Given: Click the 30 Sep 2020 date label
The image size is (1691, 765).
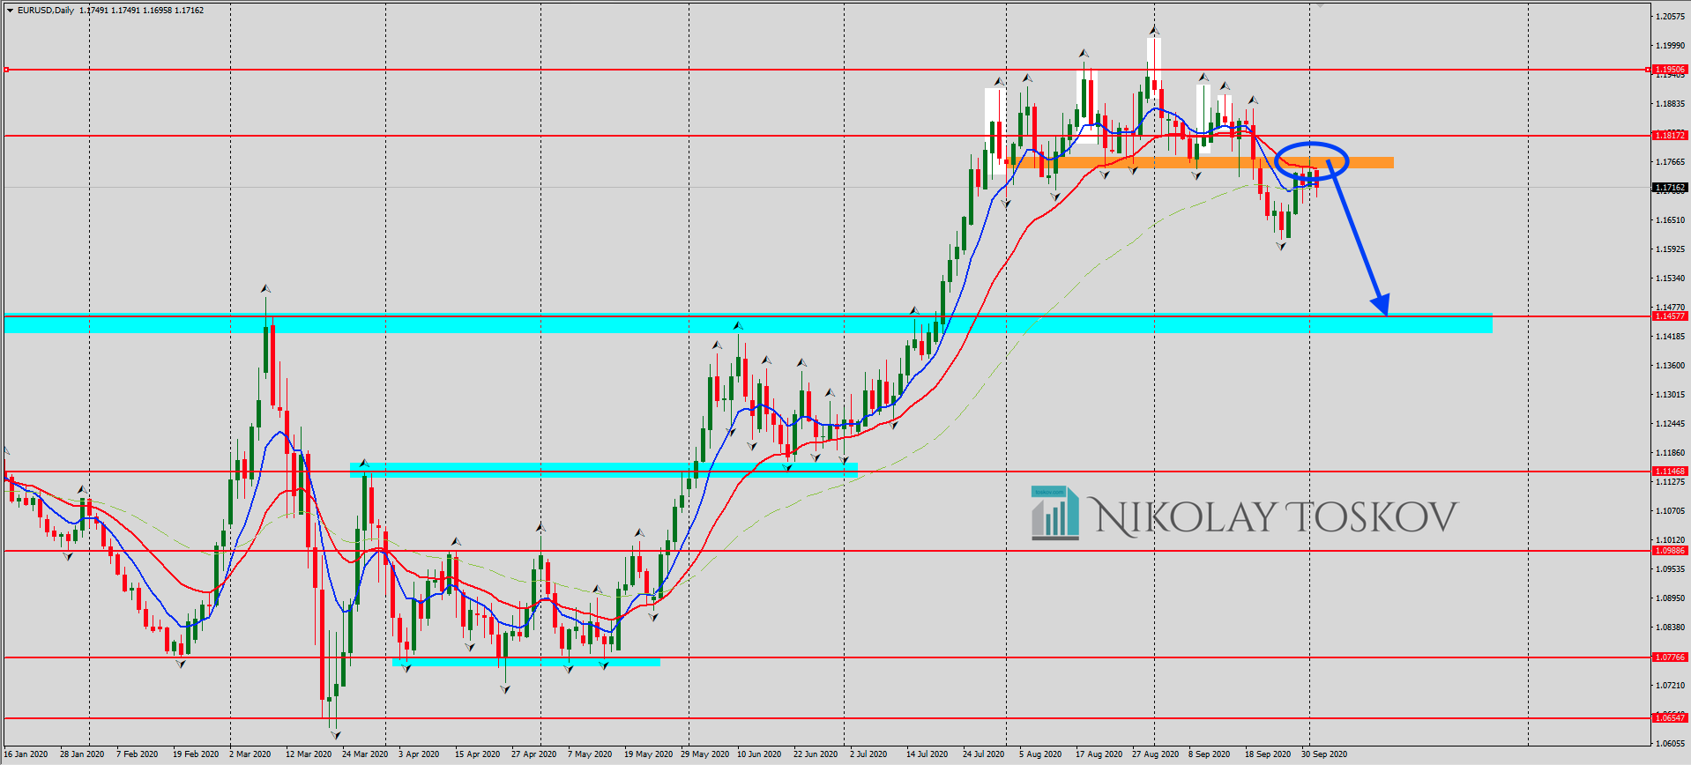Looking at the screenshot, I should [1324, 754].
